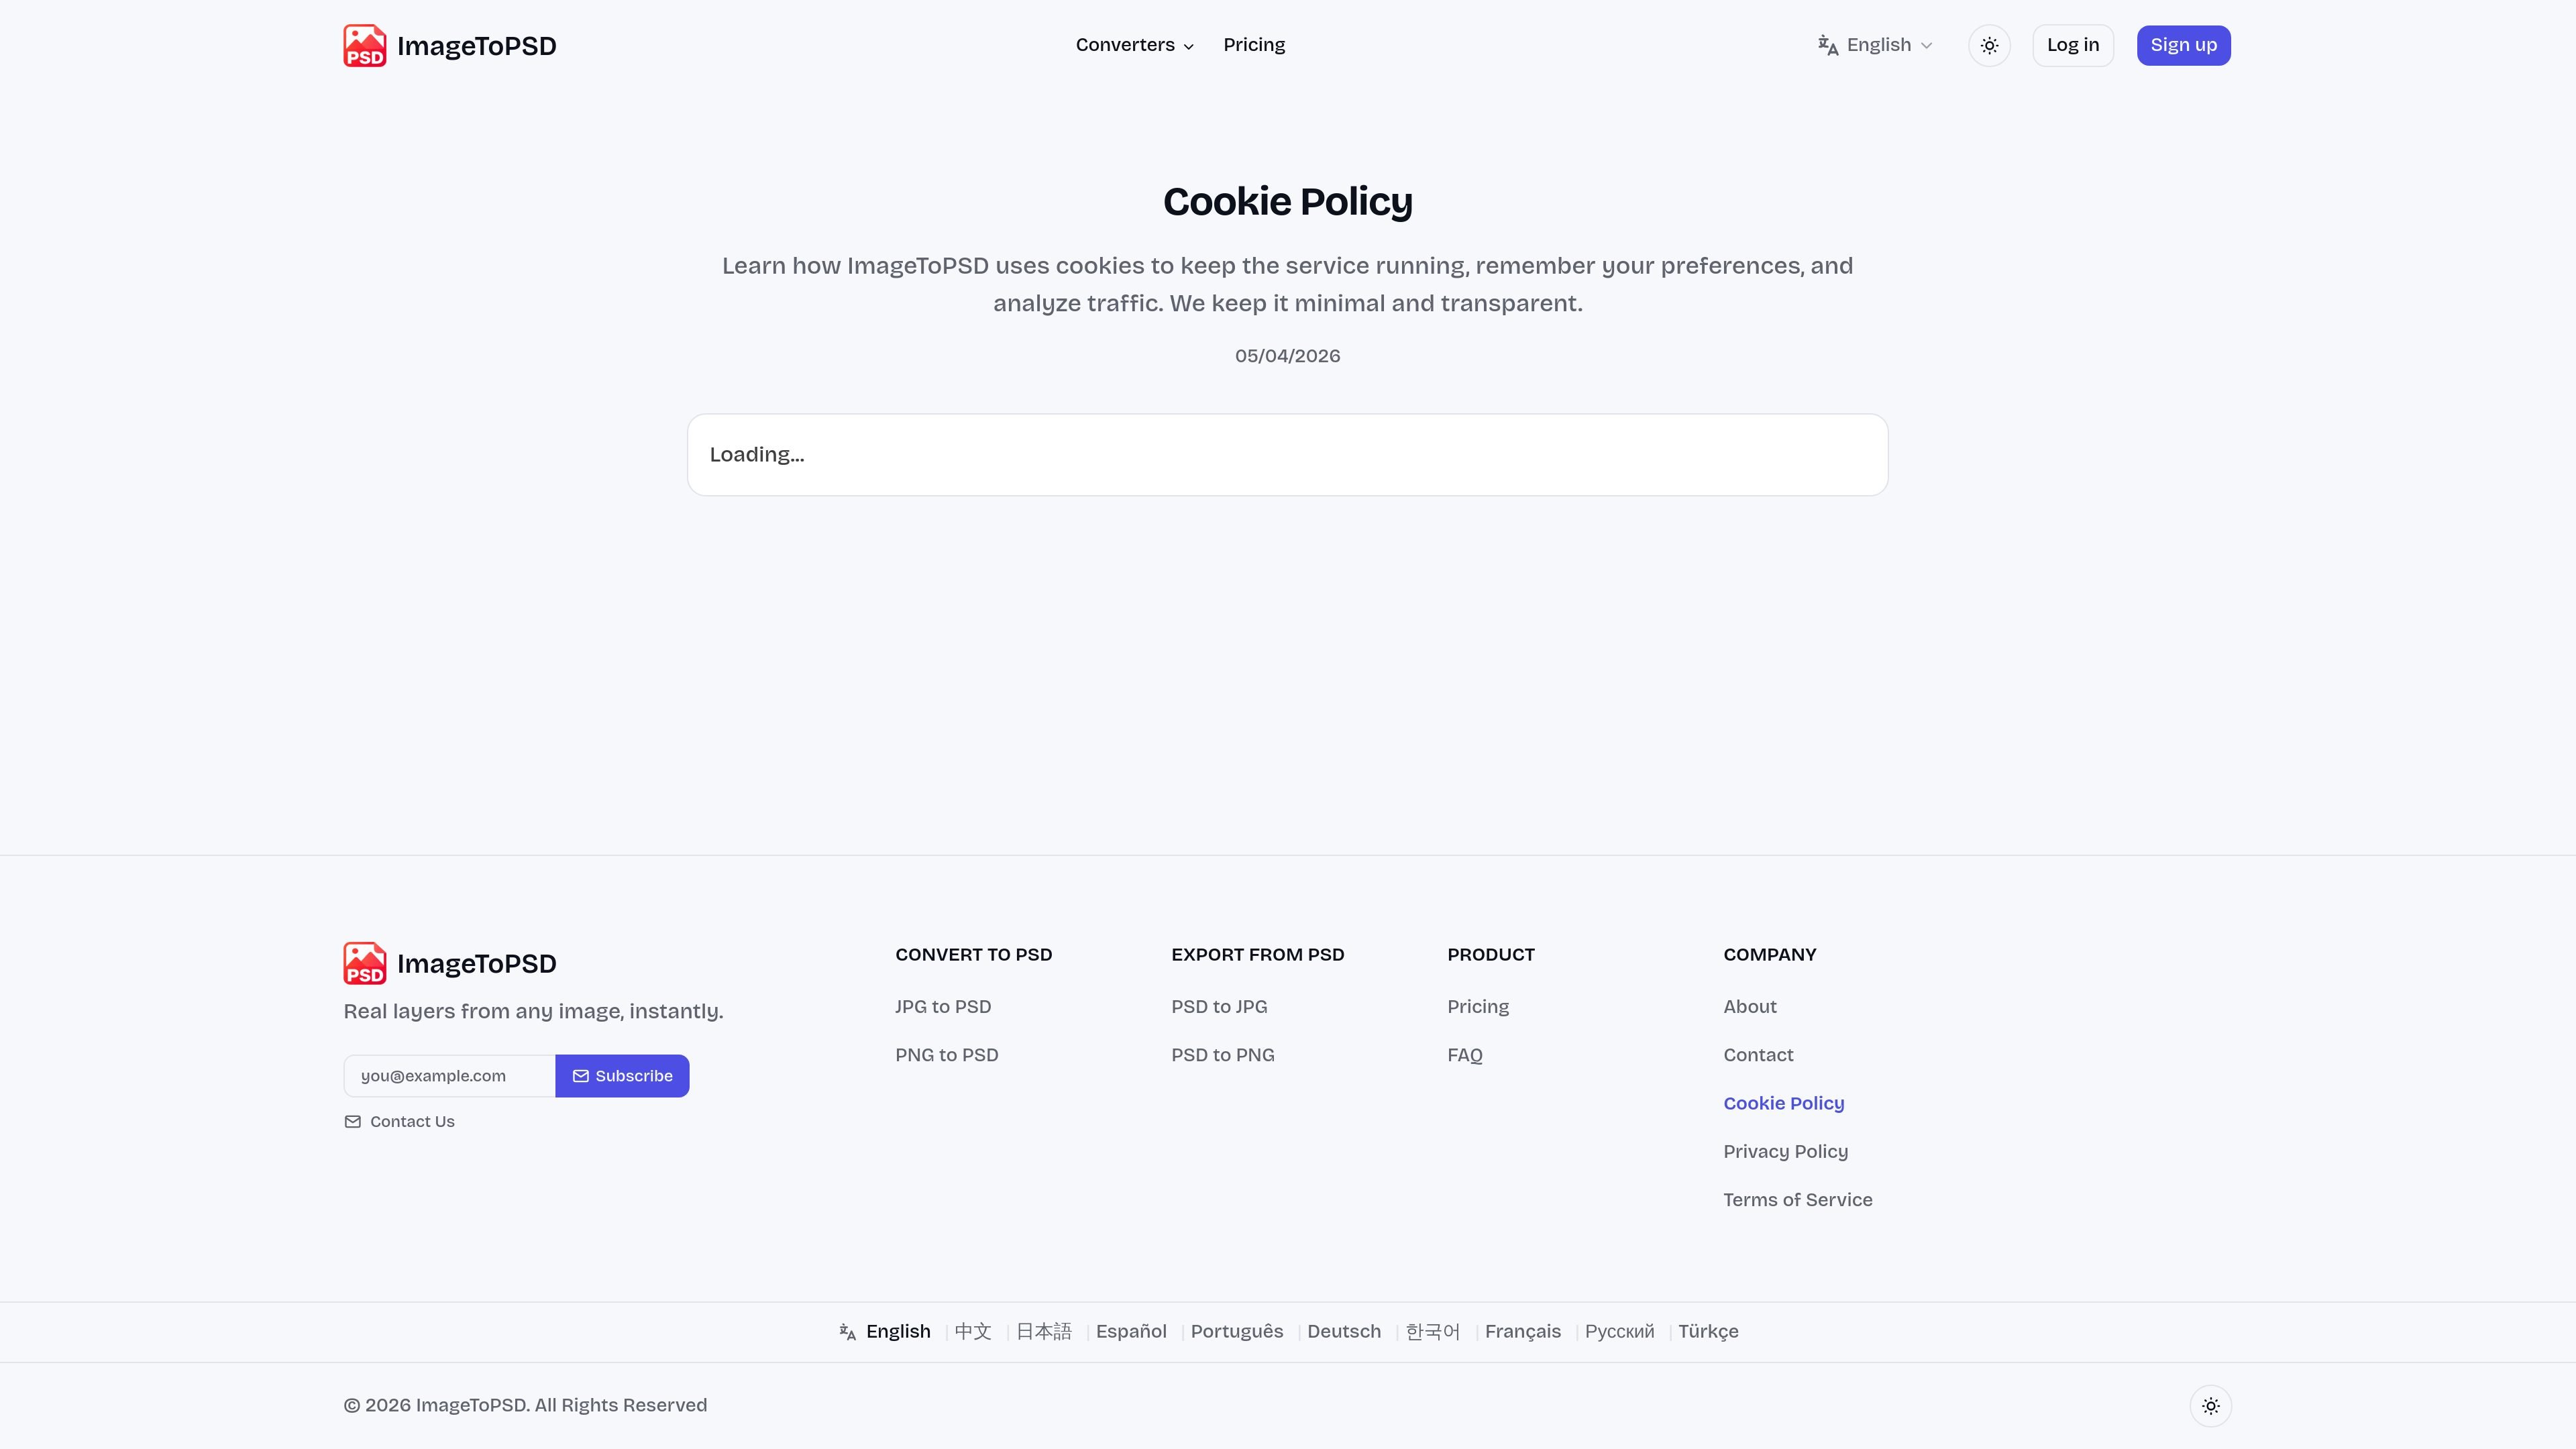
Task: Switch language to Türkçe
Action: coord(1708,1331)
